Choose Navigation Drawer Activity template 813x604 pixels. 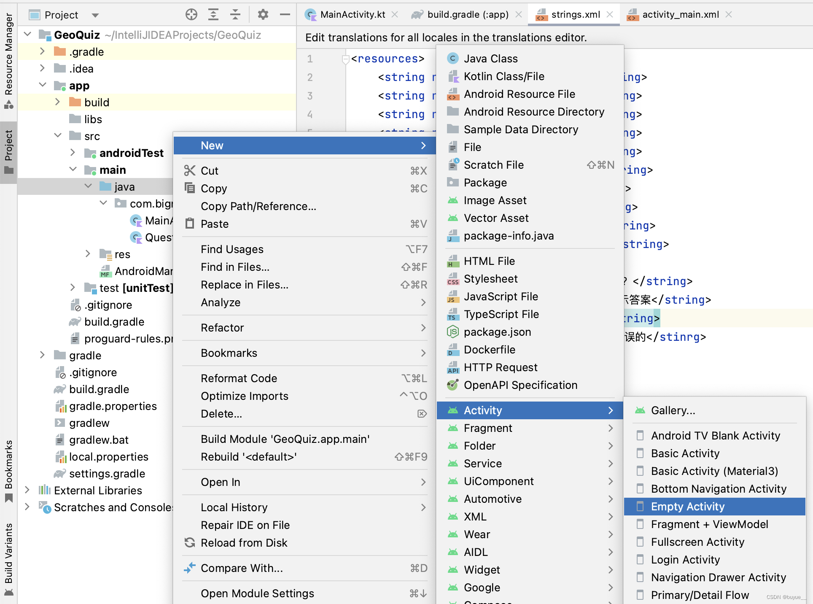click(x=715, y=577)
